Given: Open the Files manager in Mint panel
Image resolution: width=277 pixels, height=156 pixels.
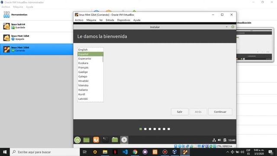Looking at the screenshot, I should pos(115,140).
